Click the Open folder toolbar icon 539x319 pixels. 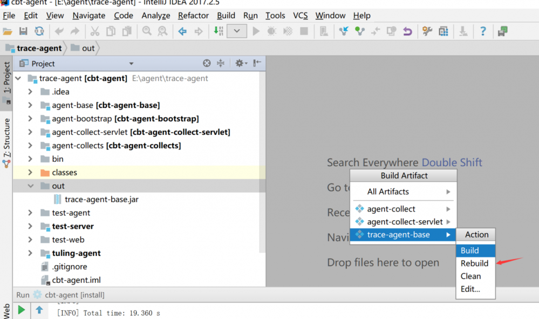7,31
